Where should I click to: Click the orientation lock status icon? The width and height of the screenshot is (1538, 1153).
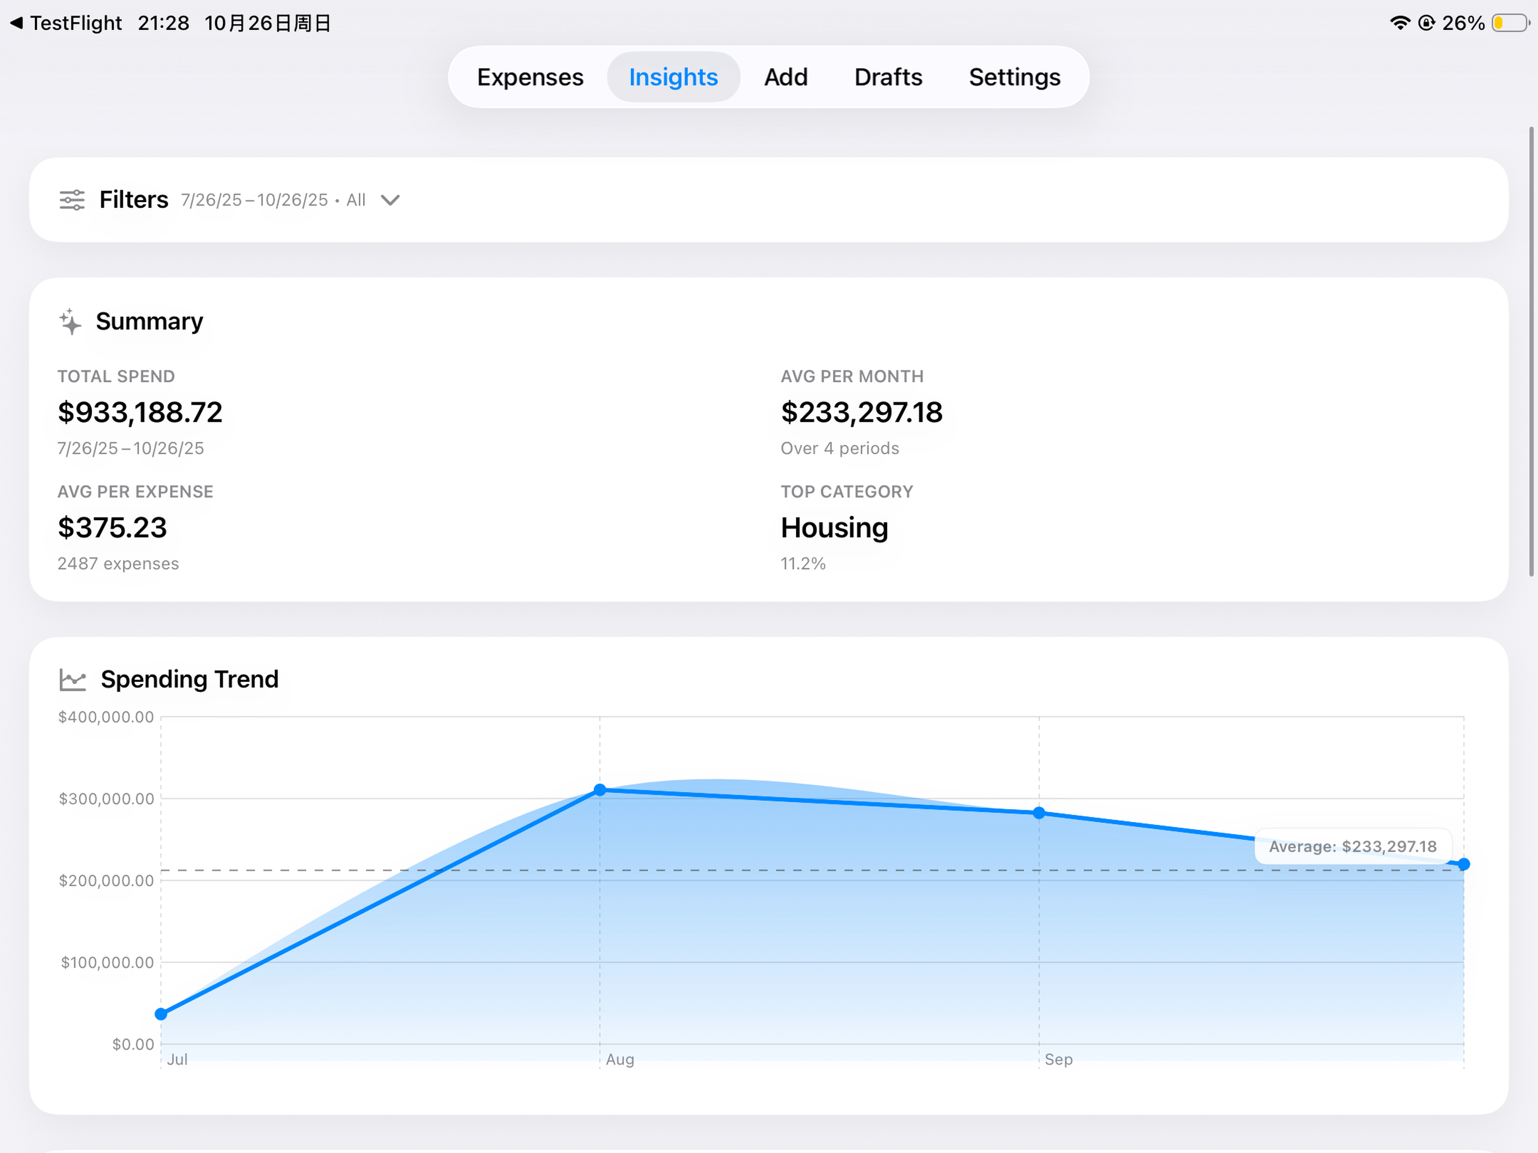click(x=1426, y=23)
